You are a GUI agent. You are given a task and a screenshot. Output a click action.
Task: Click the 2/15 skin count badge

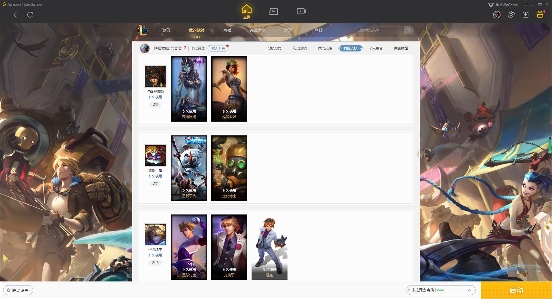click(155, 263)
